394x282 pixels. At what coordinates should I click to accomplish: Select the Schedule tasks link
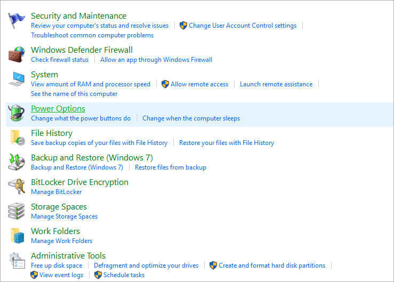click(x=124, y=275)
